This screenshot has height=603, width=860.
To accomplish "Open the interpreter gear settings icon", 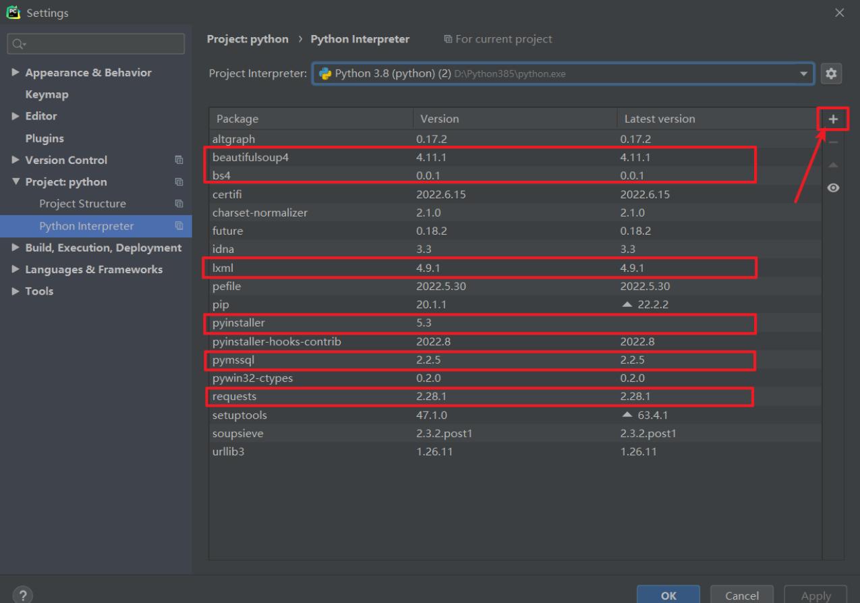I will (x=831, y=74).
